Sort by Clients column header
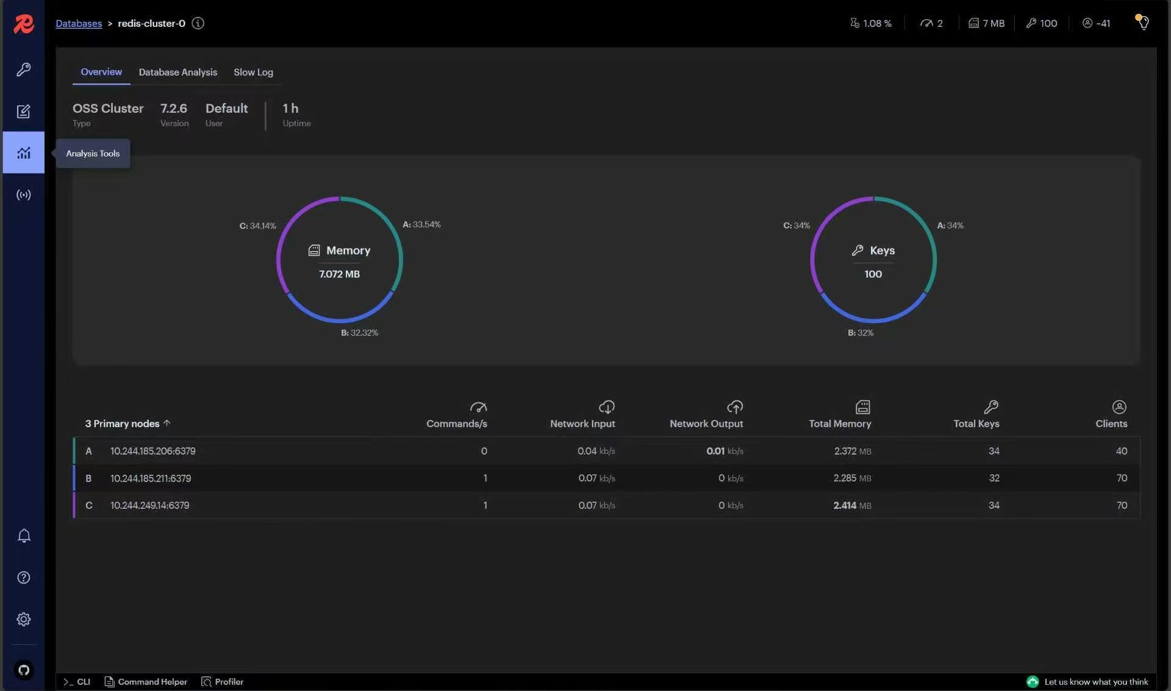 coord(1111,423)
